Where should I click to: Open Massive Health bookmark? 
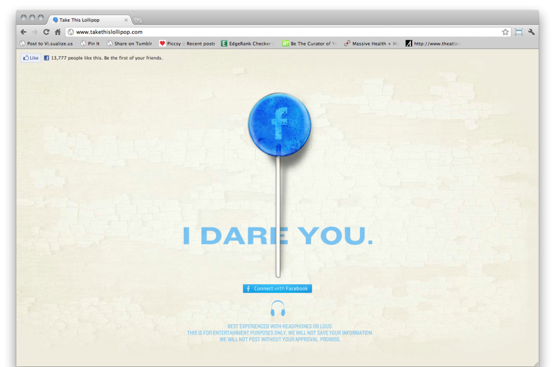pos(371,43)
